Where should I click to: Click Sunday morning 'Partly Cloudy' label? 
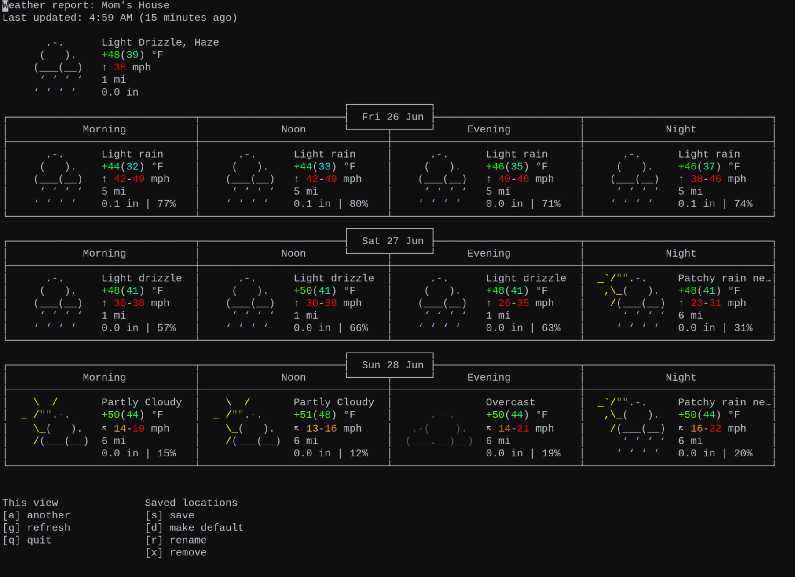(142, 402)
